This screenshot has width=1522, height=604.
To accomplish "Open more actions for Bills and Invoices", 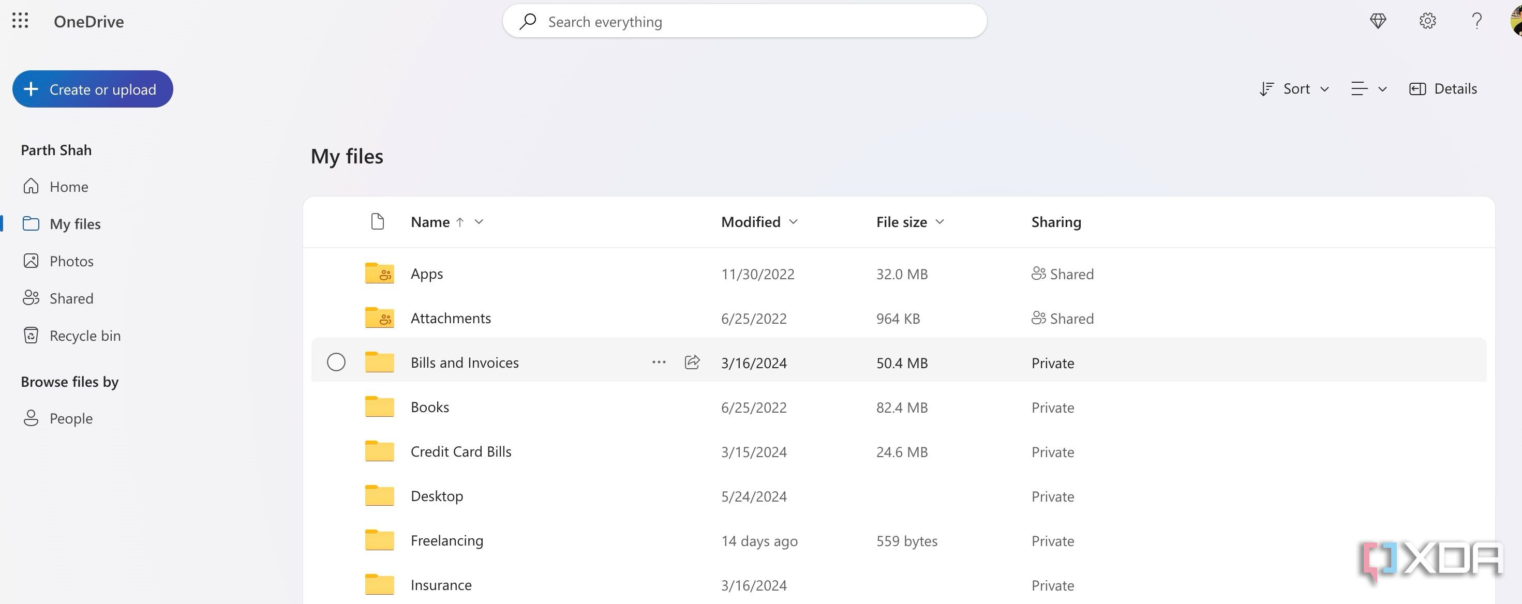I will click(x=659, y=362).
